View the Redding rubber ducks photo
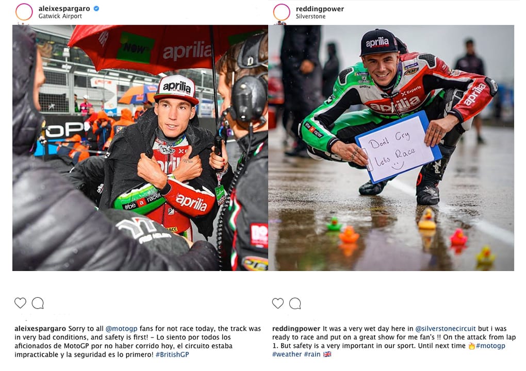The height and width of the screenshot is (371, 526). tap(391, 148)
